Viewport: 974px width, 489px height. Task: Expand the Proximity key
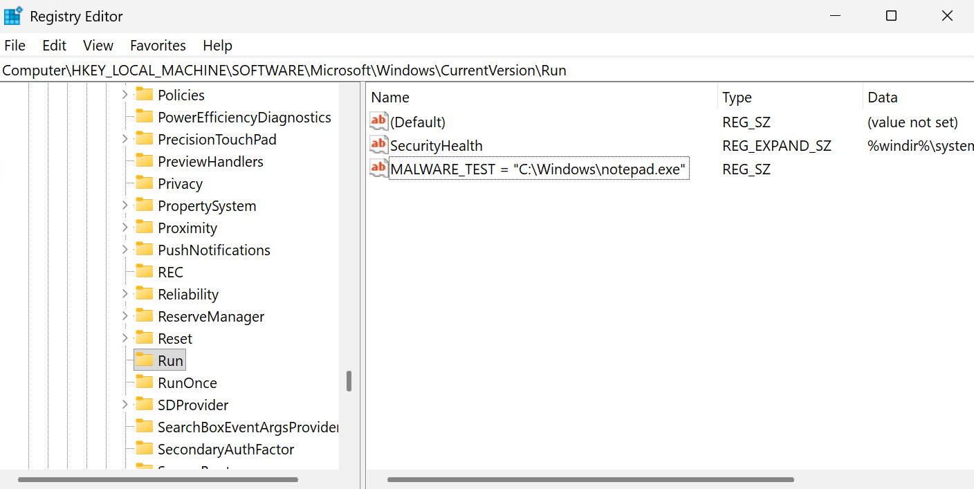[125, 228]
